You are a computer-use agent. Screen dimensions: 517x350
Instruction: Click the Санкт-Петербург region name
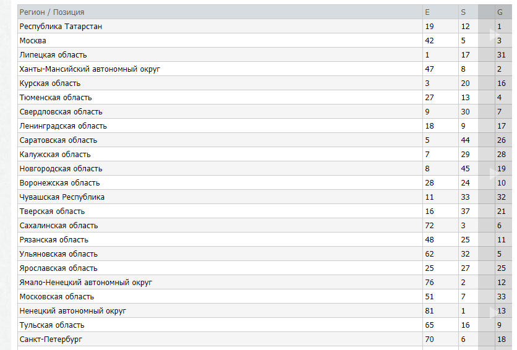coord(51,339)
